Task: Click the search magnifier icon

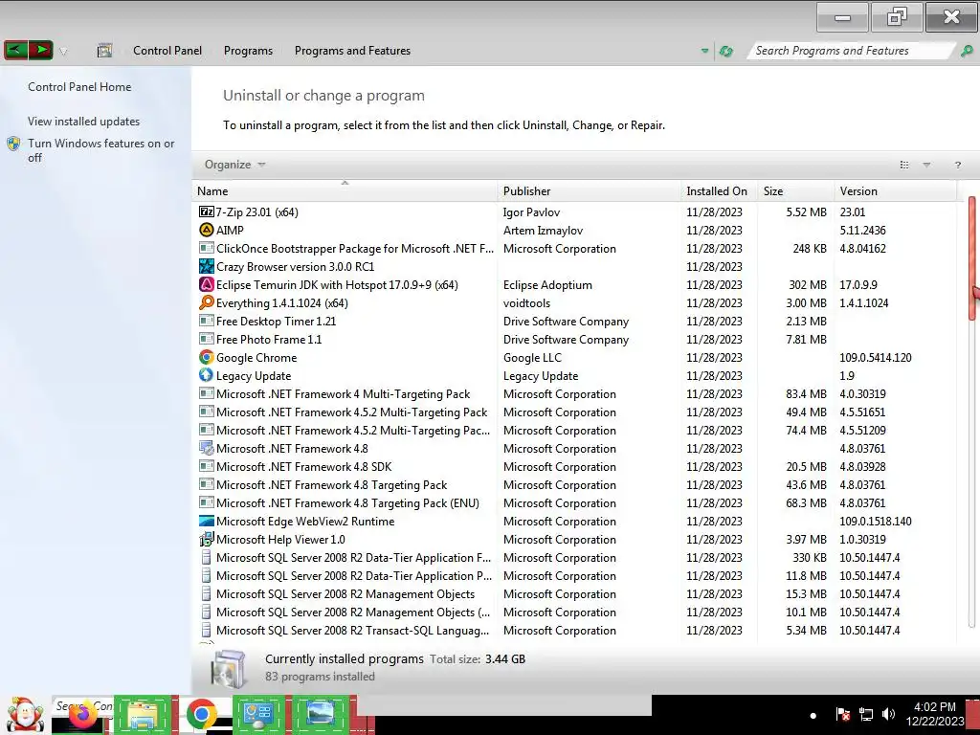Action: click(967, 51)
